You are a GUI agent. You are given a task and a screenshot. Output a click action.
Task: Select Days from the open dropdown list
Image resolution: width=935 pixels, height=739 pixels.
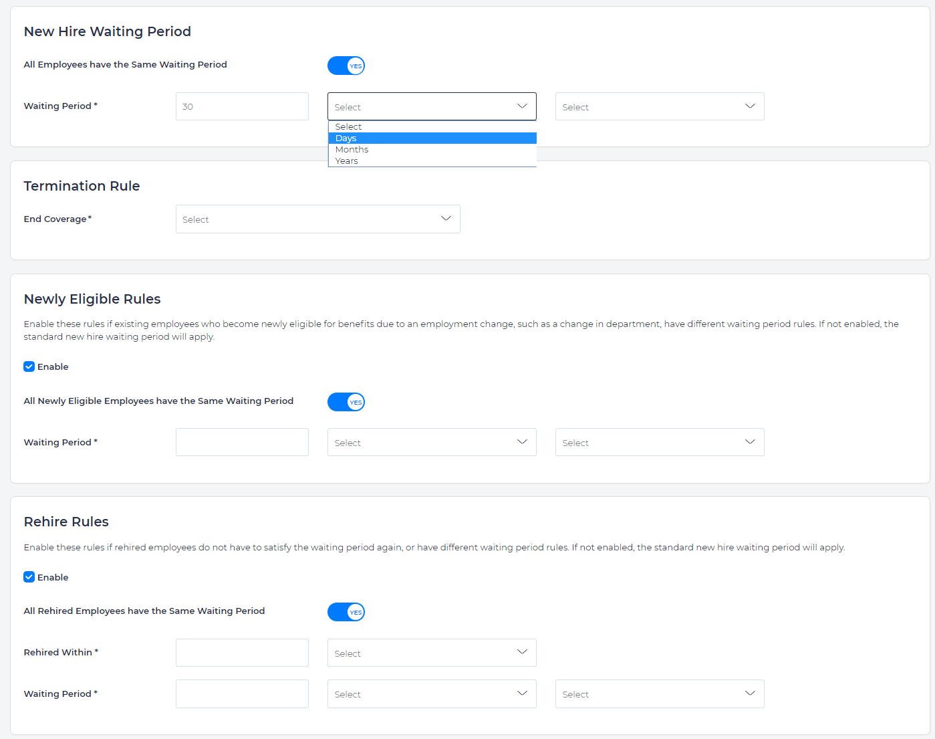coord(432,138)
